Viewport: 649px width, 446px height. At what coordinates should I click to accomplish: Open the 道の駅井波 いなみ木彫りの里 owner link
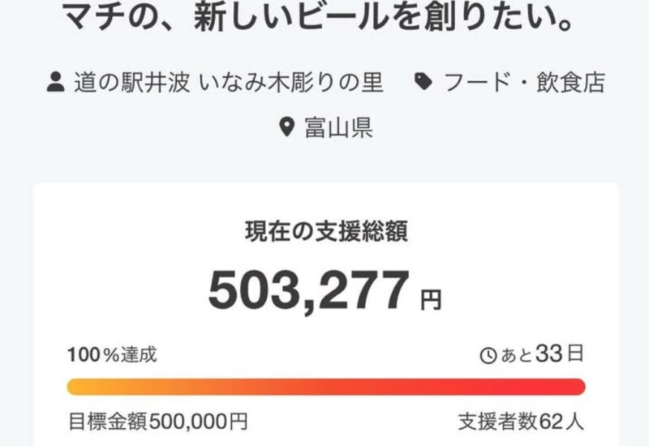coord(229,82)
